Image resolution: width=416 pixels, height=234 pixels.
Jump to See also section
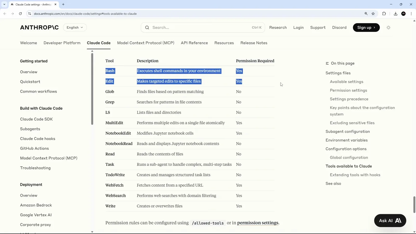point(333,184)
